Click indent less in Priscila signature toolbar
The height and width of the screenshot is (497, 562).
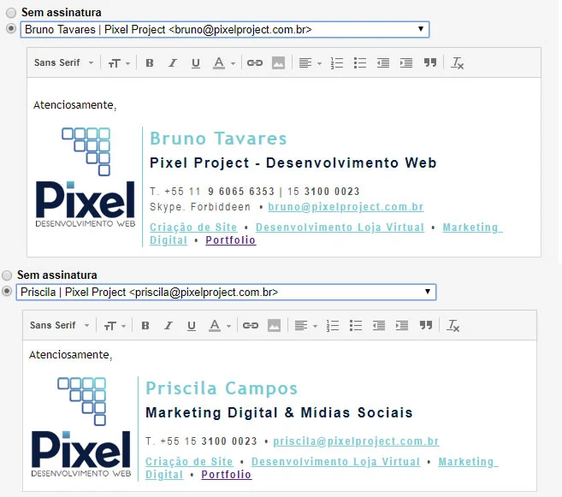pos(378,326)
